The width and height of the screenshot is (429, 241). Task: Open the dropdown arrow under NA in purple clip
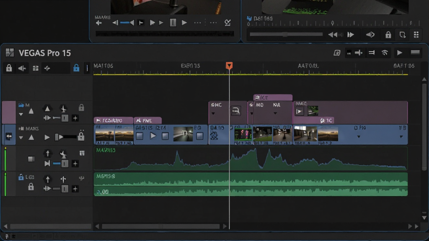coord(275,113)
